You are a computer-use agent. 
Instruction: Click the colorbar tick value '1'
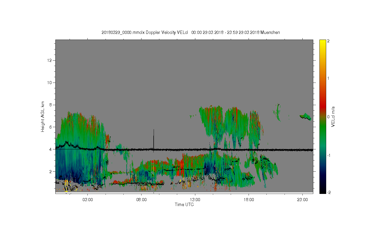pos(328,78)
